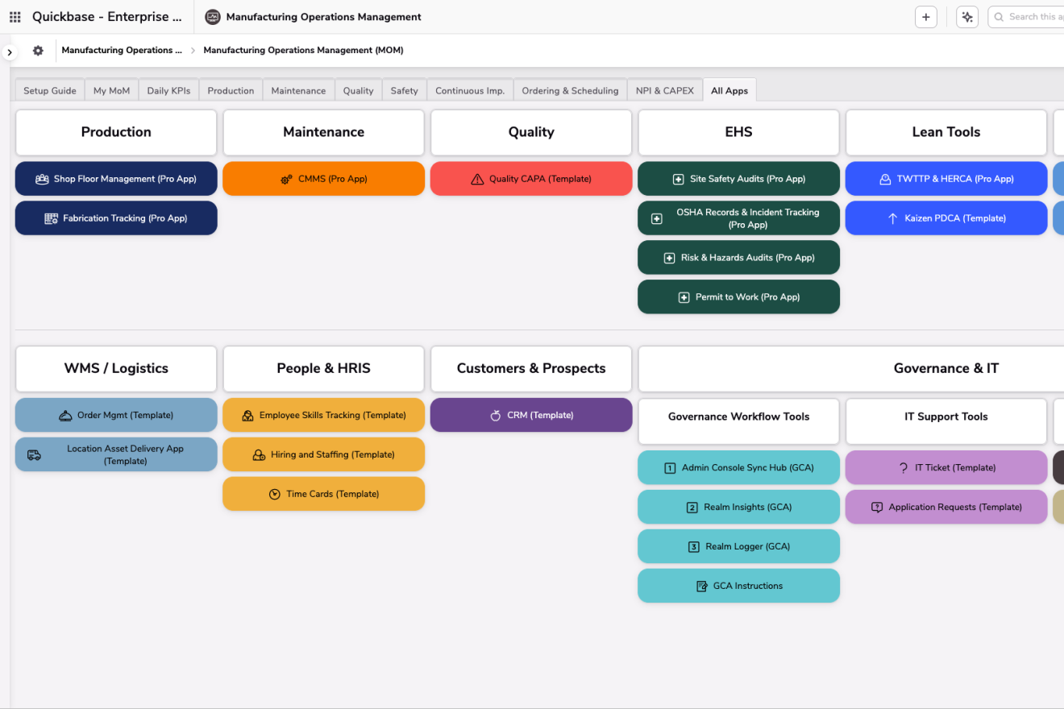Open the NPI & CAPEX tab
This screenshot has width=1064, height=709.
click(664, 91)
